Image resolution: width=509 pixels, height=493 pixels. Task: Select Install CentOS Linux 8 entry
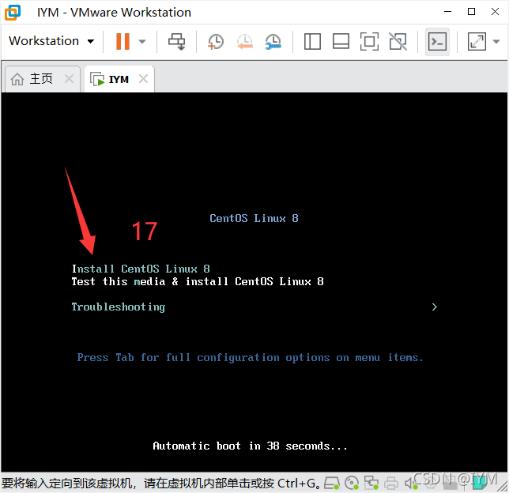pos(141,269)
